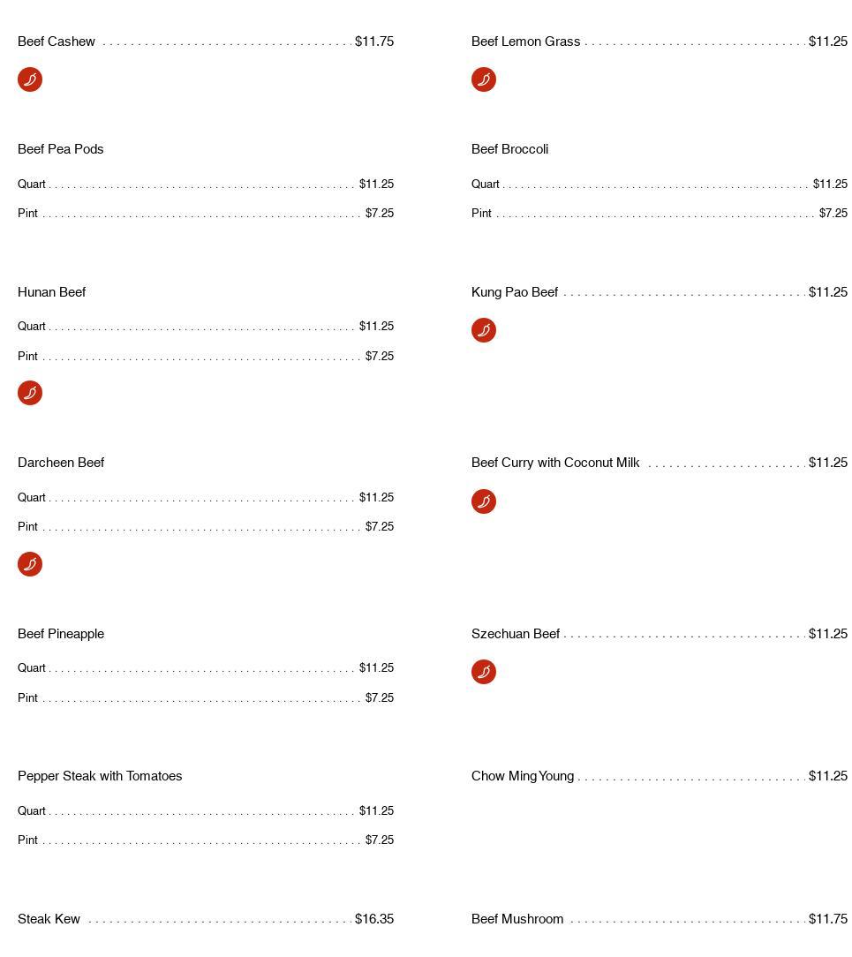The height and width of the screenshot is (957, 852).
Task: Click the chili pepper icon under Hunan Beef
Action: click(x=30, y=393)
